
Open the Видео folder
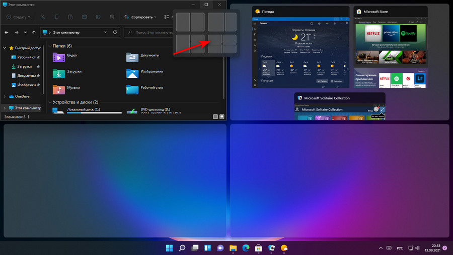tap(65, 57)
